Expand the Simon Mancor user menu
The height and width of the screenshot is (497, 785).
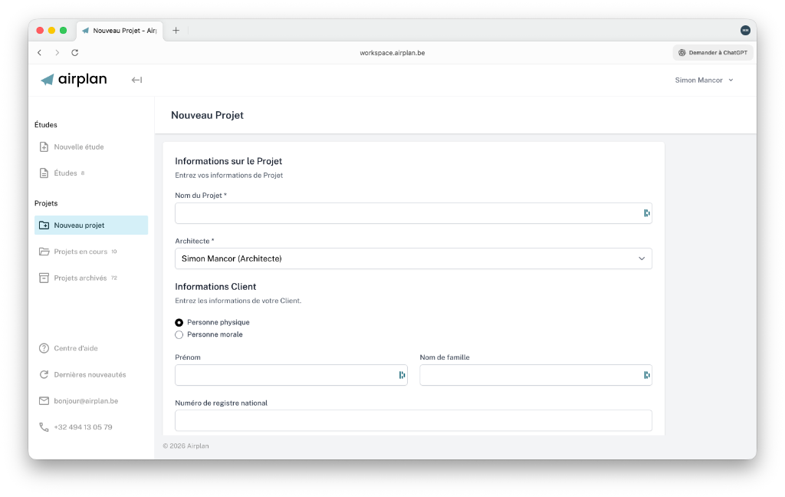[704, 81]
